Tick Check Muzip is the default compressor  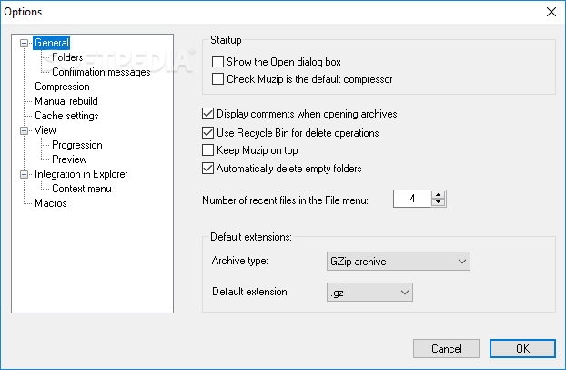click(x=217, y=79)
